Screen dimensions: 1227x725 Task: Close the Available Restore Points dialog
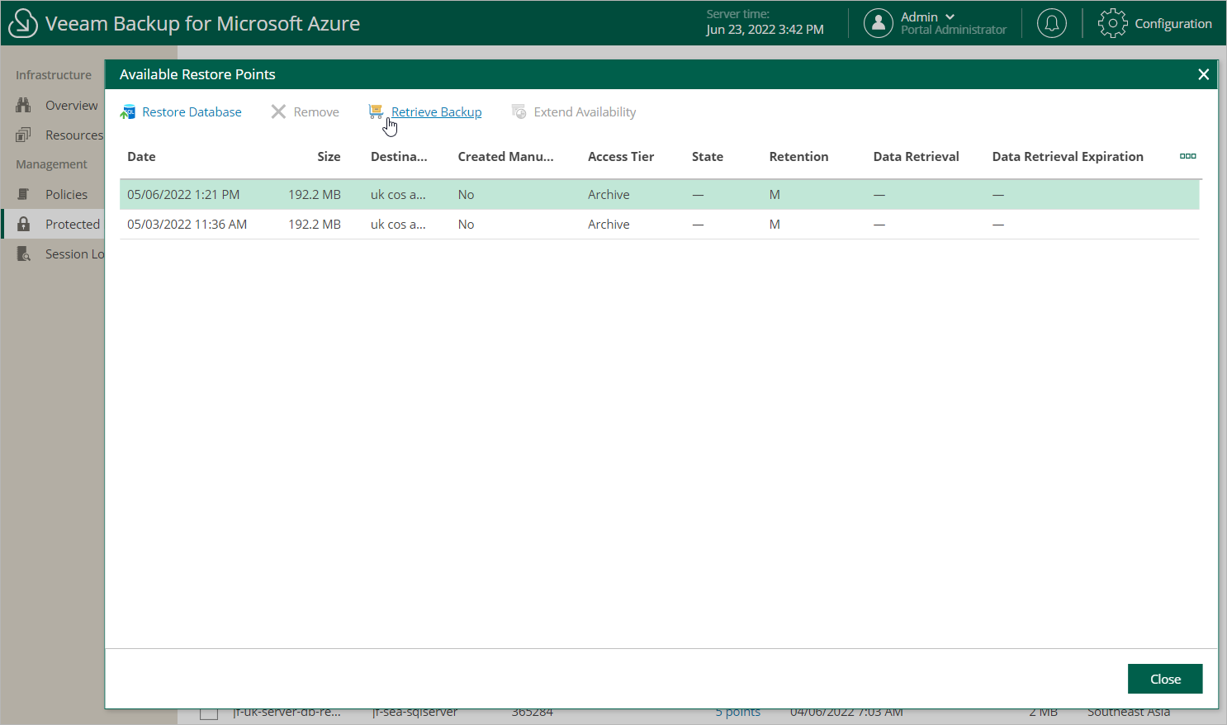(1203, 74)
